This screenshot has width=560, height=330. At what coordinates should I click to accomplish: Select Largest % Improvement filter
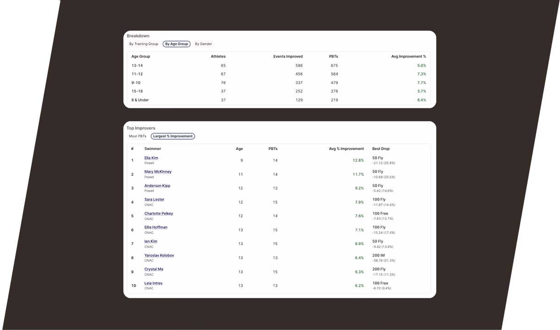pos(173,136)
